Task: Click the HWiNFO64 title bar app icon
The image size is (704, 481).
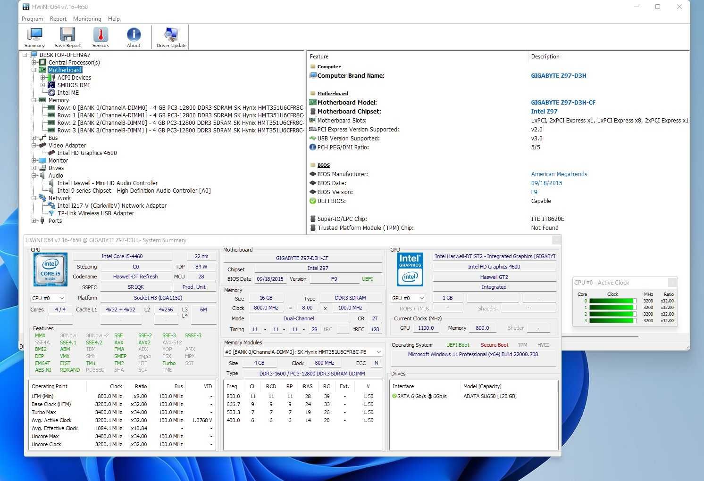Action: [x=26, y=7]
